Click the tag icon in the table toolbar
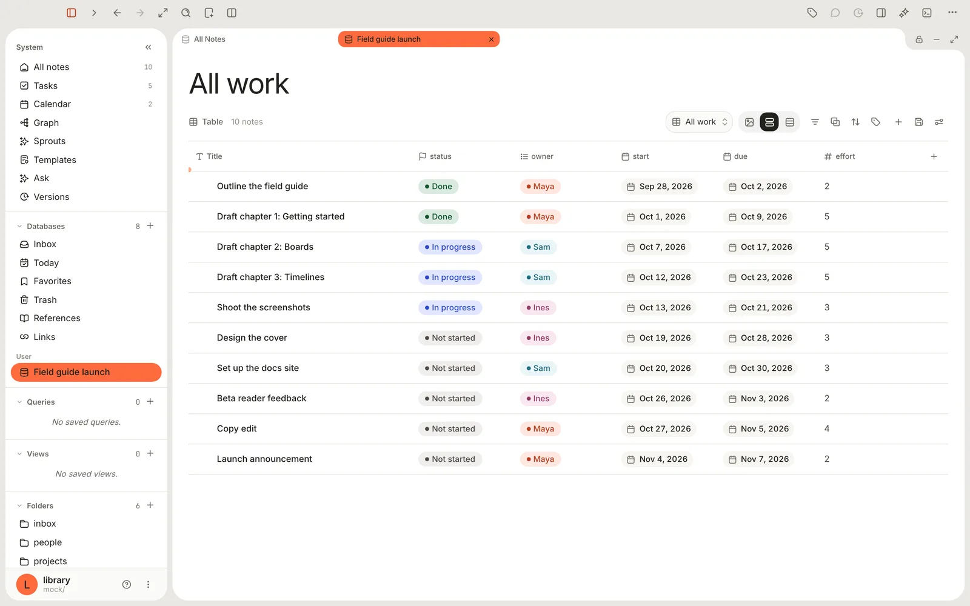Viewport: 970px width, 606px height. tap(875, 122)
